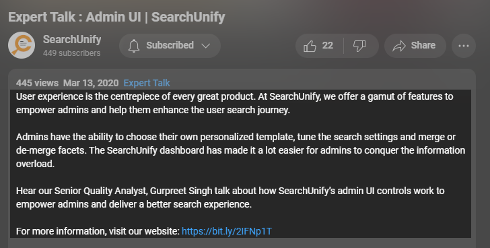Image resolution: width=490 pixels, height=248 pixels.
Task: Open the SearchUnify channel name link
Action: click(72, 39)
